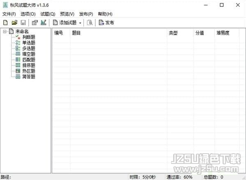246x180 pixels.
Task: Open the 预览(V) menu
Action: pyautogui.click(x=67, y=14)
